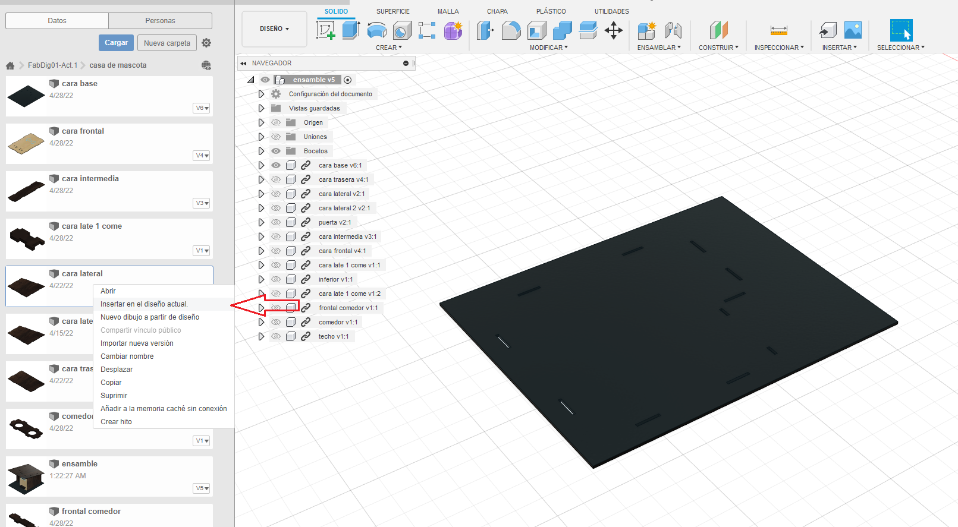The width and height of the screenshot is (958, 527).
Task: Toggle visibility of the Bocetos folder
Action: coord(276,151)
